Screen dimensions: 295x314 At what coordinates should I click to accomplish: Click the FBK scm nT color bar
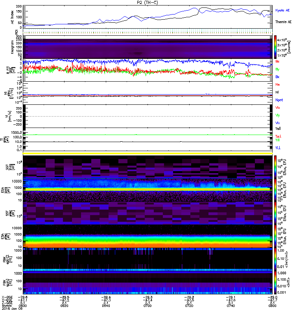pyautogui.click(x=275, y=283)
